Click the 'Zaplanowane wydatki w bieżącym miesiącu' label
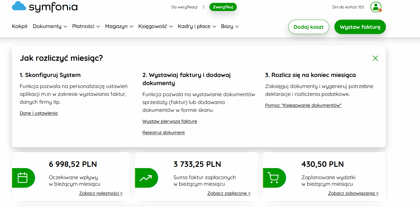Viewport: 420px width, 209px height. coord(328,181)
